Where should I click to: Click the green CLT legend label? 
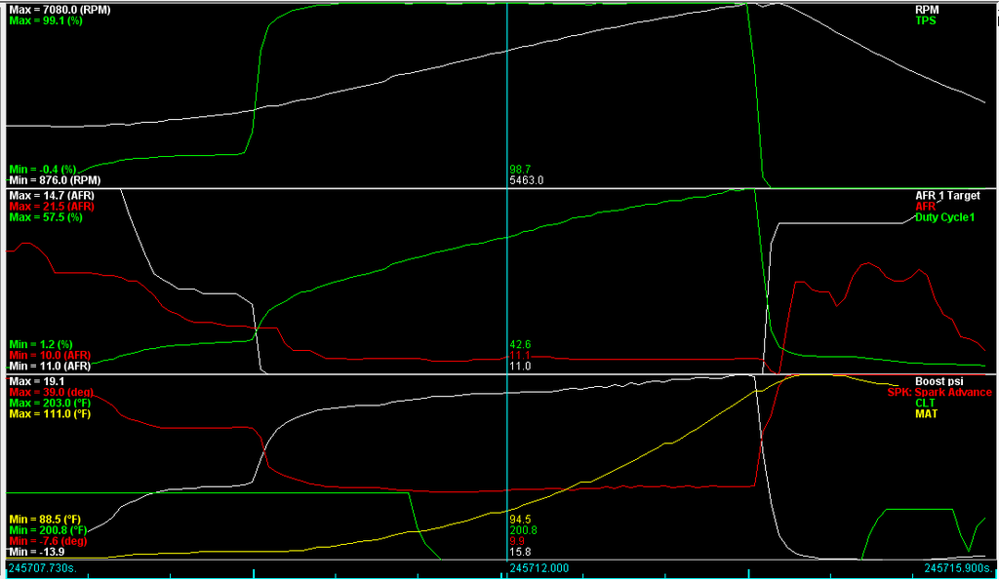pos(925,403)
